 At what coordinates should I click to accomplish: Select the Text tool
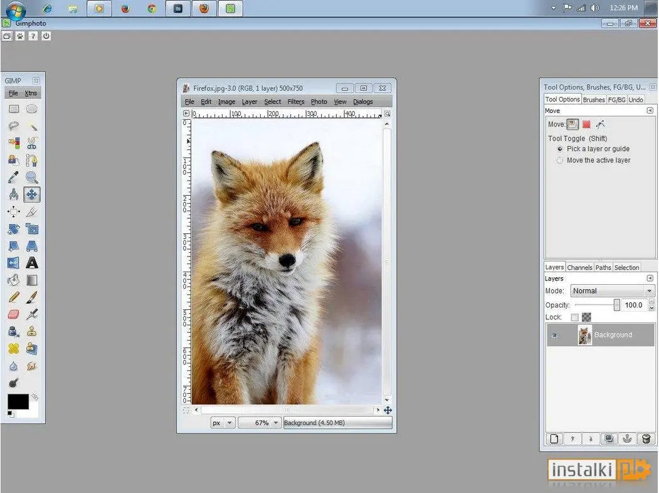pos(31,263)
